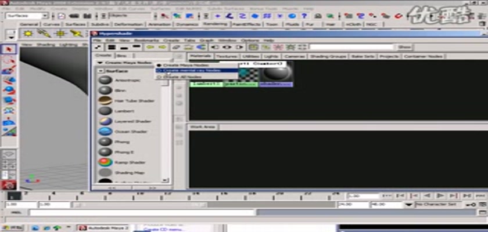Switch to the Lights tab in Hypershade
Screen dimensions: 488x232
pos(271,56)
